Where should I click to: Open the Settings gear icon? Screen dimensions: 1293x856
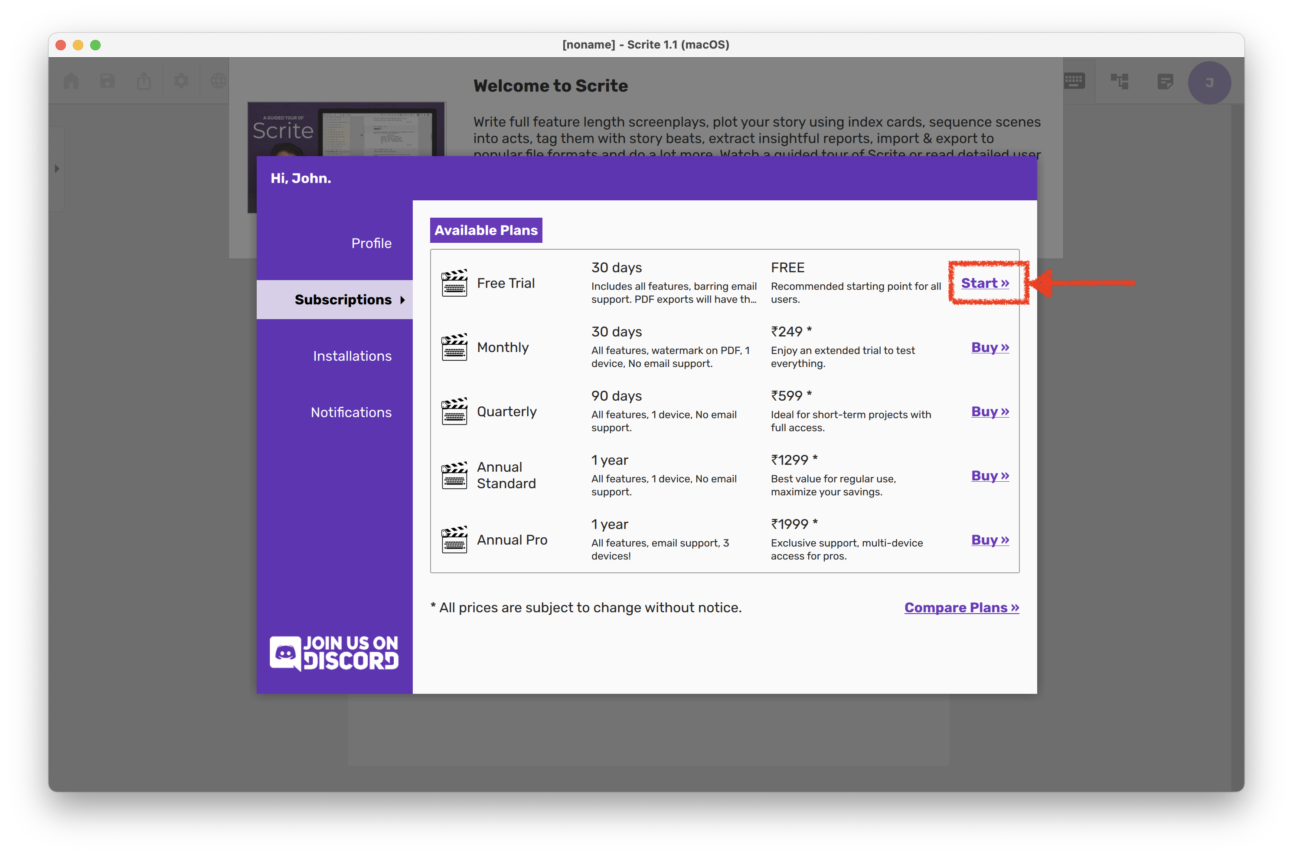pos(181,82)
